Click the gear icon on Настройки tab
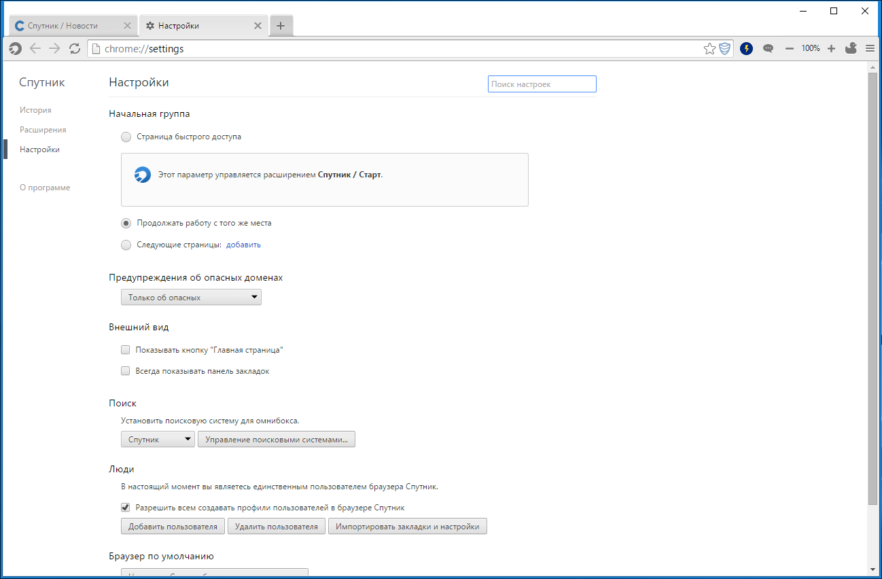The image size is (882, 579). tap(150, 26)
